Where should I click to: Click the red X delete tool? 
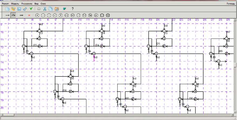[29, 15]
